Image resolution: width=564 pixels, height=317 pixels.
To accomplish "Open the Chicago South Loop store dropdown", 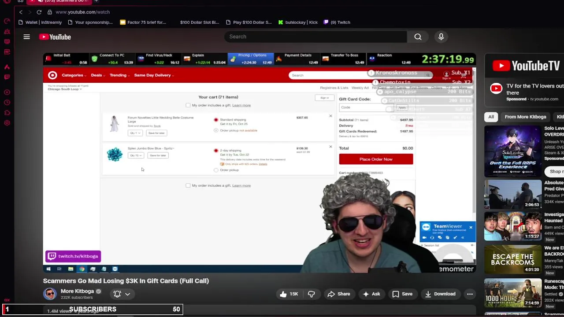I will tap(65, 89).
